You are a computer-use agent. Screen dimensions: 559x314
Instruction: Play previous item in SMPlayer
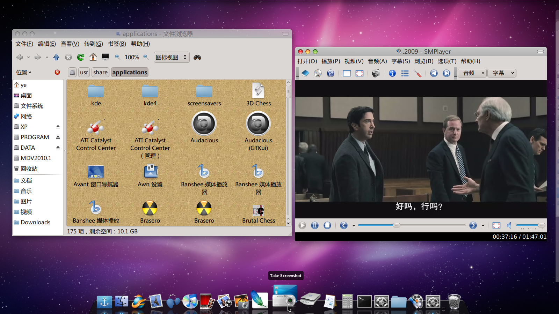point(434,73)
